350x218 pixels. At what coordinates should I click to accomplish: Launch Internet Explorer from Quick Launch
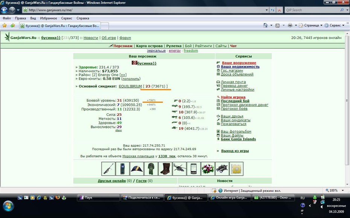pos(39,197)
